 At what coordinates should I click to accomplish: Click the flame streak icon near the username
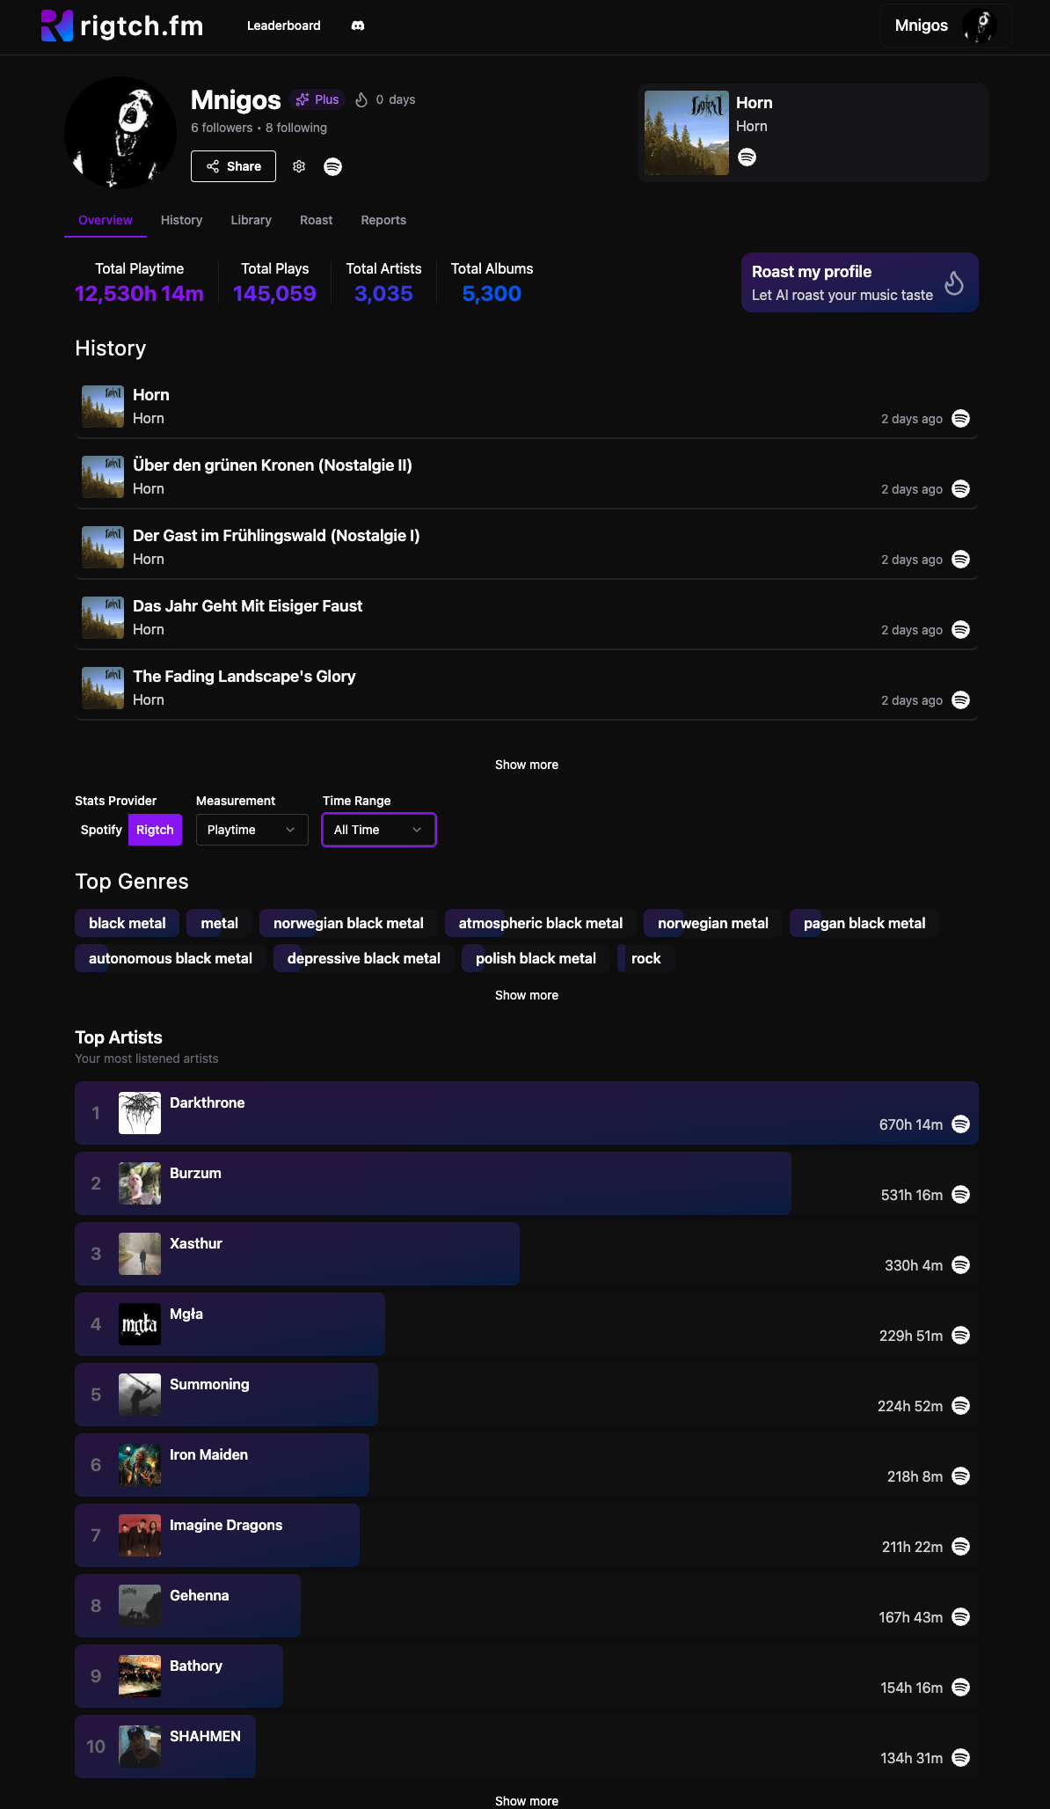[361, 99]
